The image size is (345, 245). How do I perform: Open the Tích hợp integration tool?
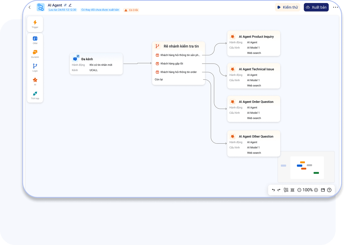tap(35, 95)
